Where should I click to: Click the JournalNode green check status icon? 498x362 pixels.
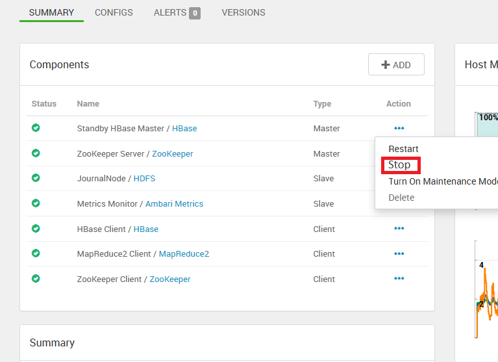(36, 177)
